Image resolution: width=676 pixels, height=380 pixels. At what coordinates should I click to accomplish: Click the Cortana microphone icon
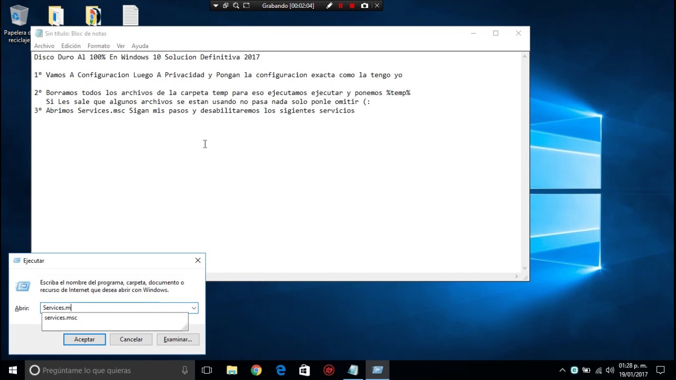pyautogui.click(x=184, y=370)
